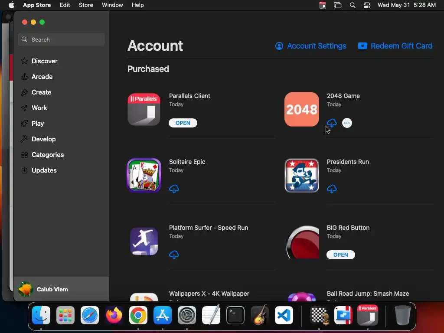444x333 pixels.
Task: Open BIG Red Button app
Action: (341, 255)
